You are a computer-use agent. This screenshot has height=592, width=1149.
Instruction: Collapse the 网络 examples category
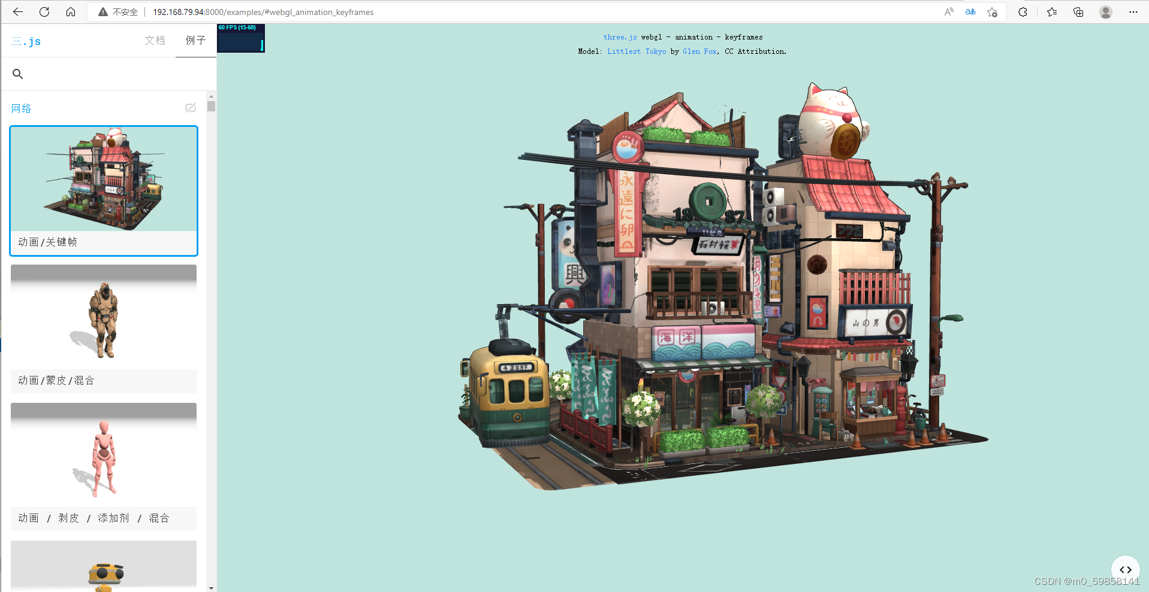pos(22,108)
